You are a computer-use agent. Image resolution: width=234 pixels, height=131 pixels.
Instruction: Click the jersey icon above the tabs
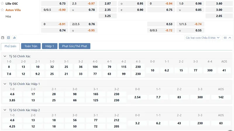(x=3, y=38)
